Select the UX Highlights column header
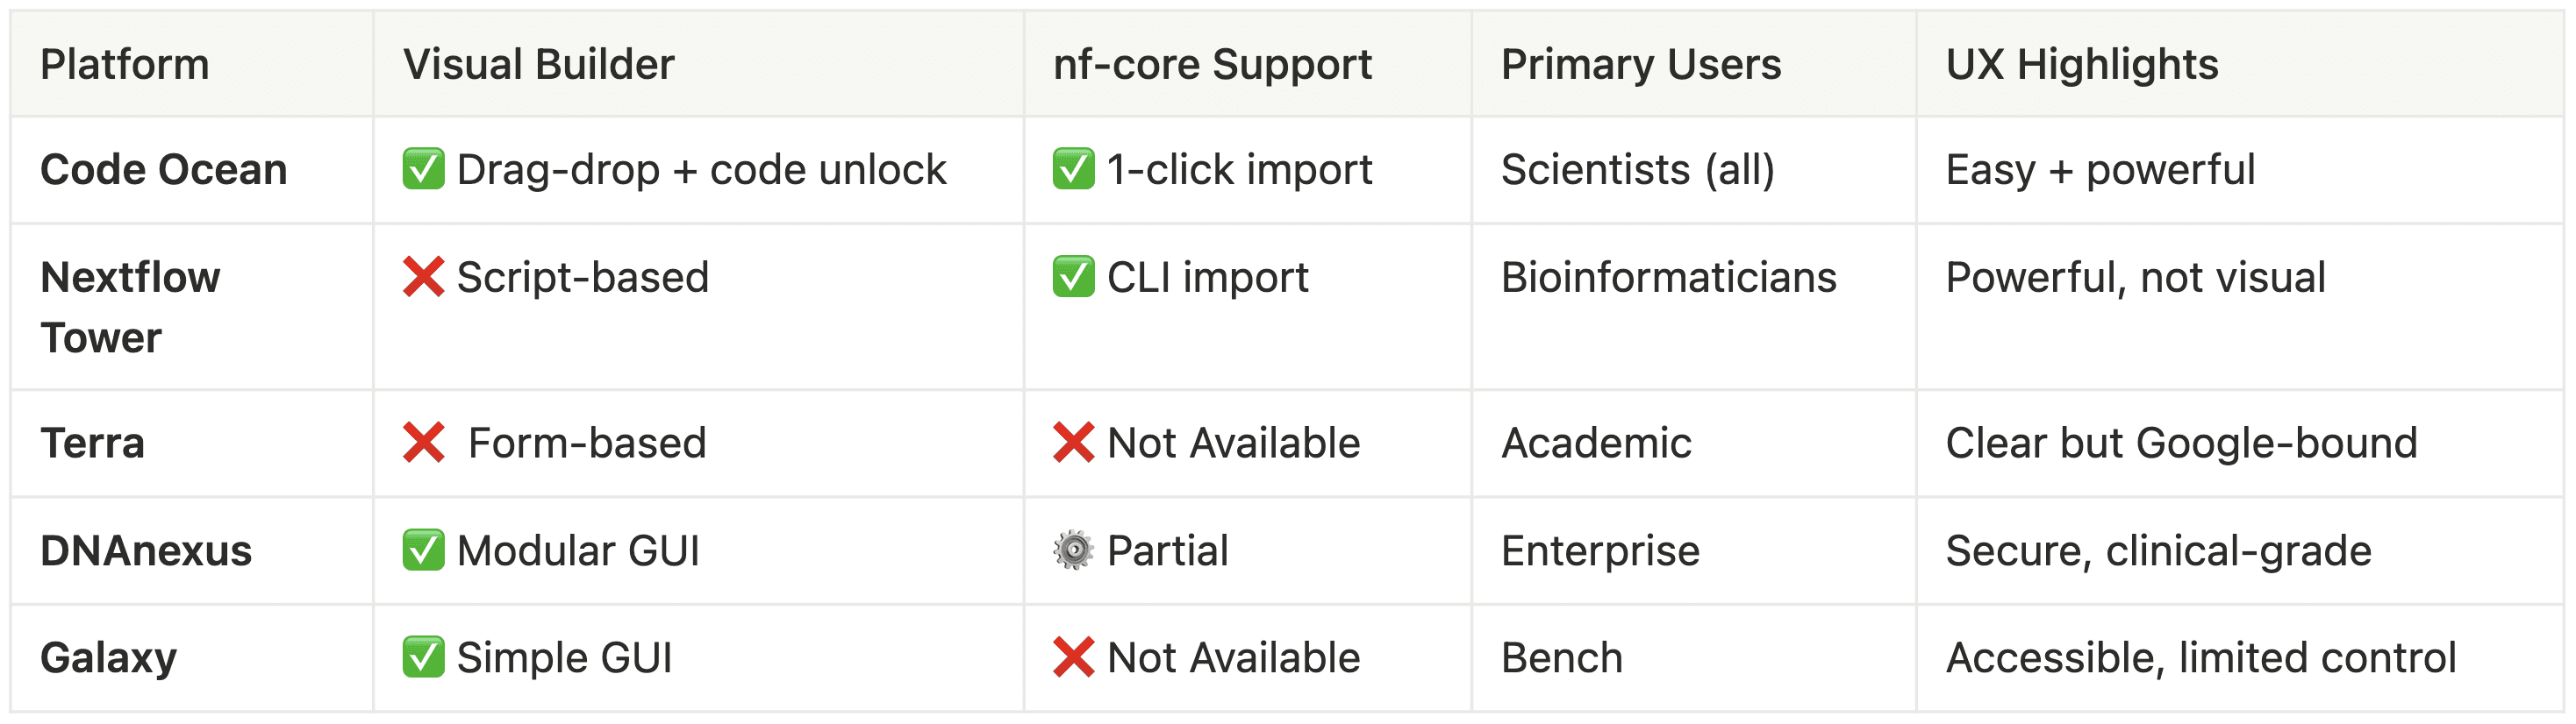This screenshot has width=2576, height=724. (2082, 65)
